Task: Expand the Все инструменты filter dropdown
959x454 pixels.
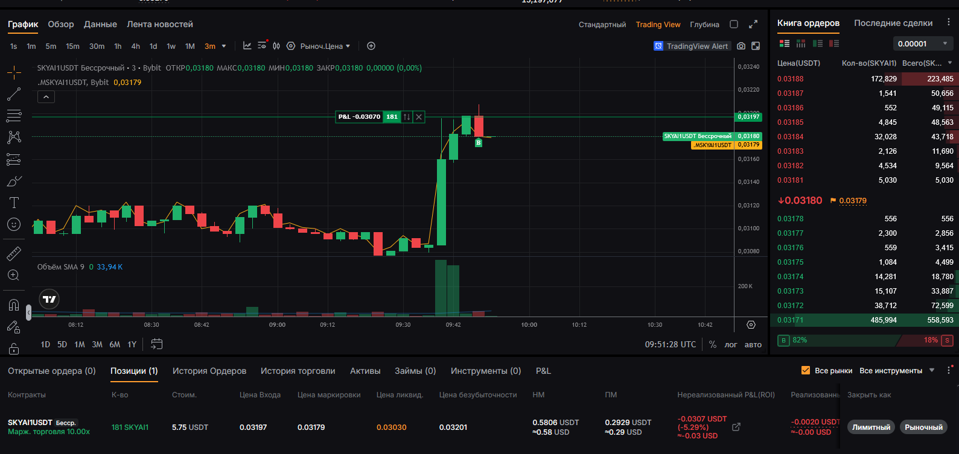Action: tap(932, 370)
